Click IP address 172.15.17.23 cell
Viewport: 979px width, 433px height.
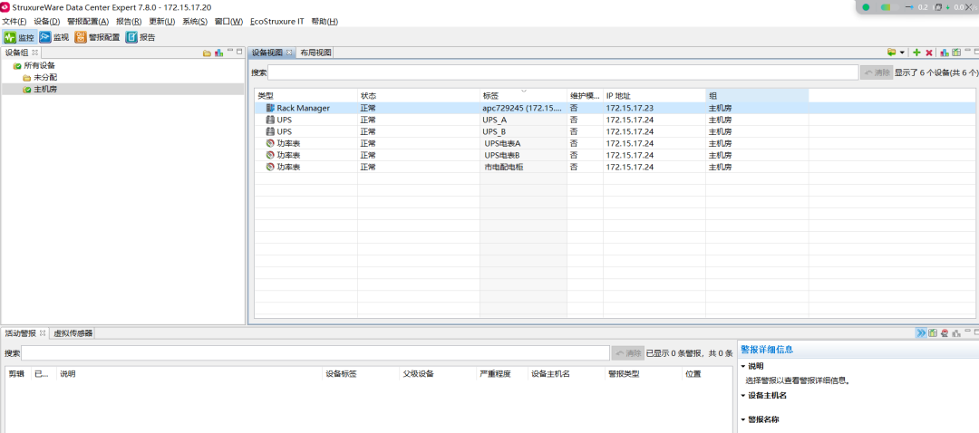coord(629,108)
